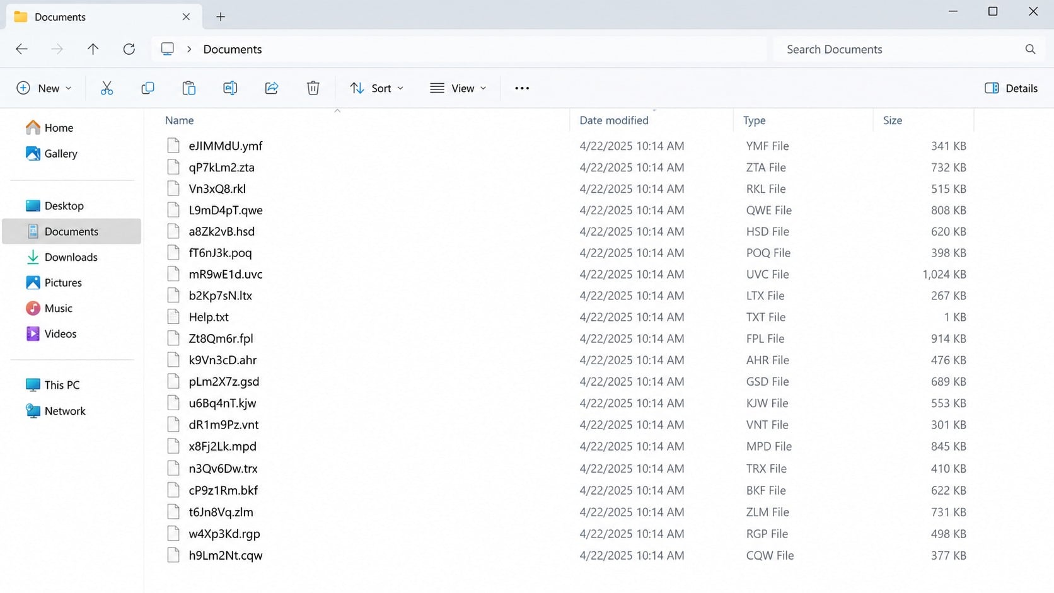Select file cP9z1Rm.bkf
The image size is (1054, 593).
pos(223,490)
